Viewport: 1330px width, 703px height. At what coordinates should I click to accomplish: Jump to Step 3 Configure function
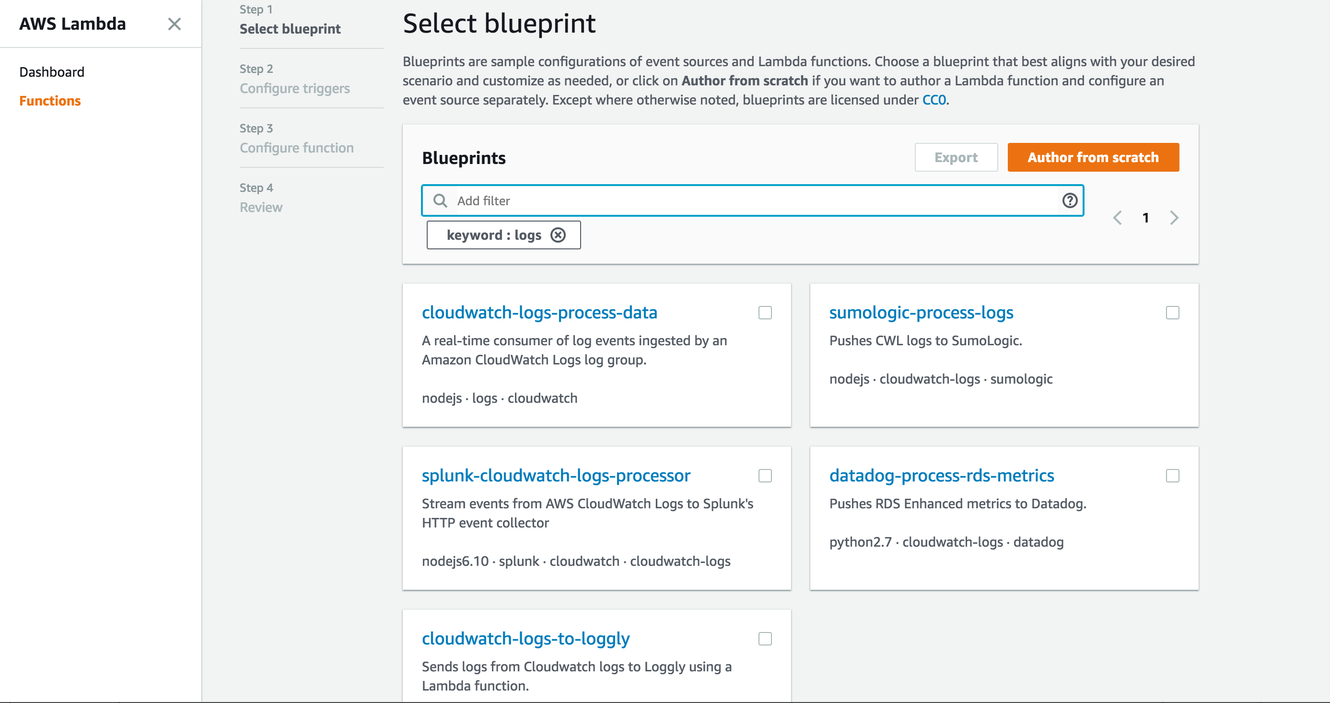(x=296, y=148)
